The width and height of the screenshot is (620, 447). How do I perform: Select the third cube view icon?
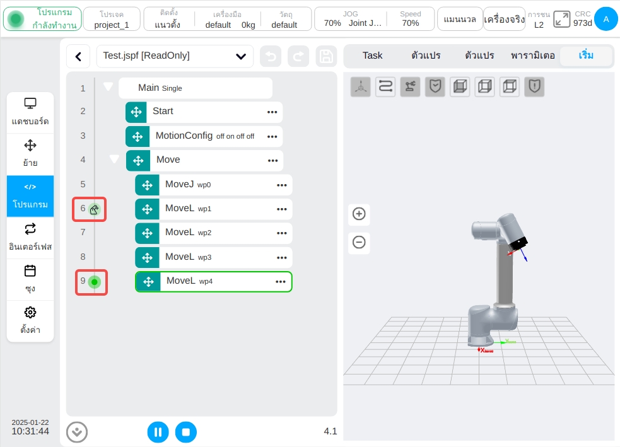tap(510, 86)
